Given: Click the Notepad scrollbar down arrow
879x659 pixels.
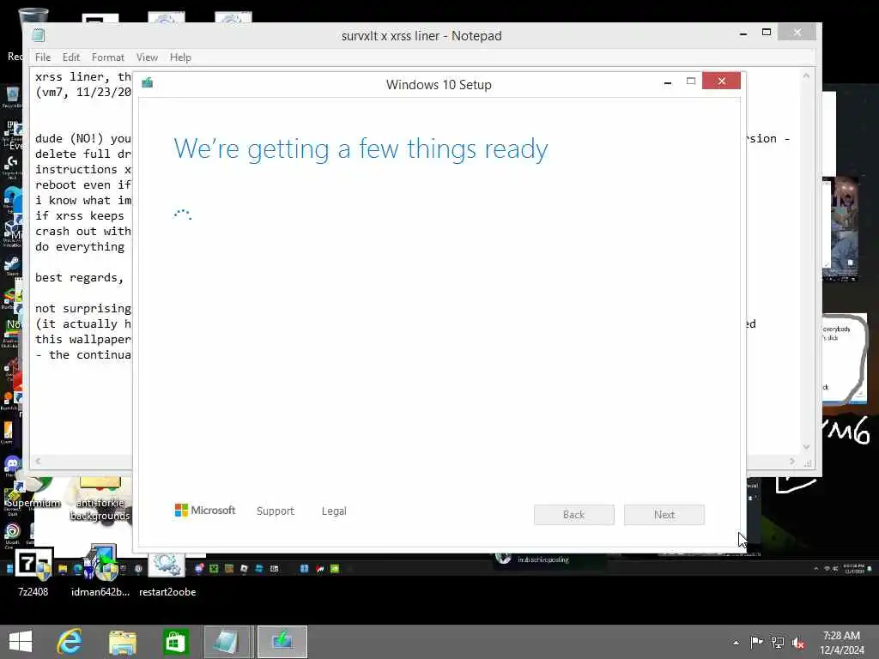Looking at the screenshot, I should pos(807,447).
